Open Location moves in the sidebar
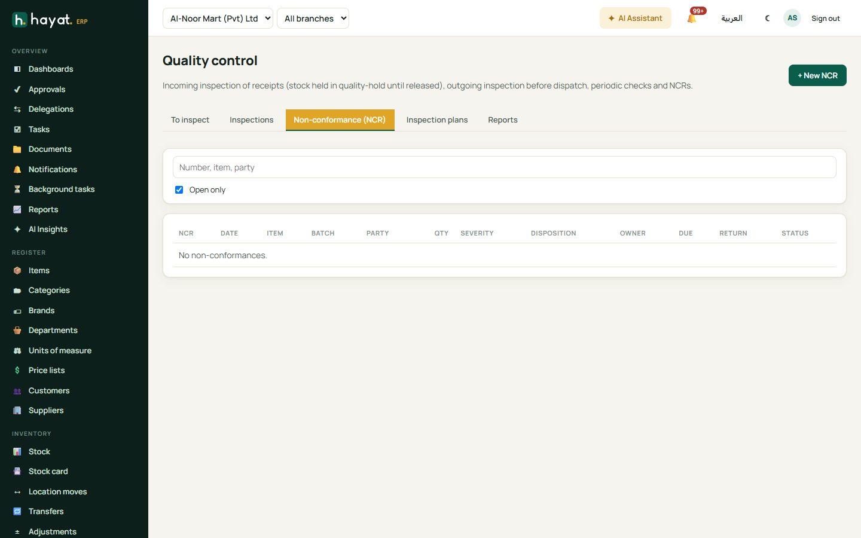The height and width of the screenshot is (538, 861). pyautogui.click(x=57, y=492)
